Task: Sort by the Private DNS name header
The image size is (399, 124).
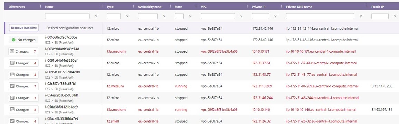Action: tap(299, 7)
